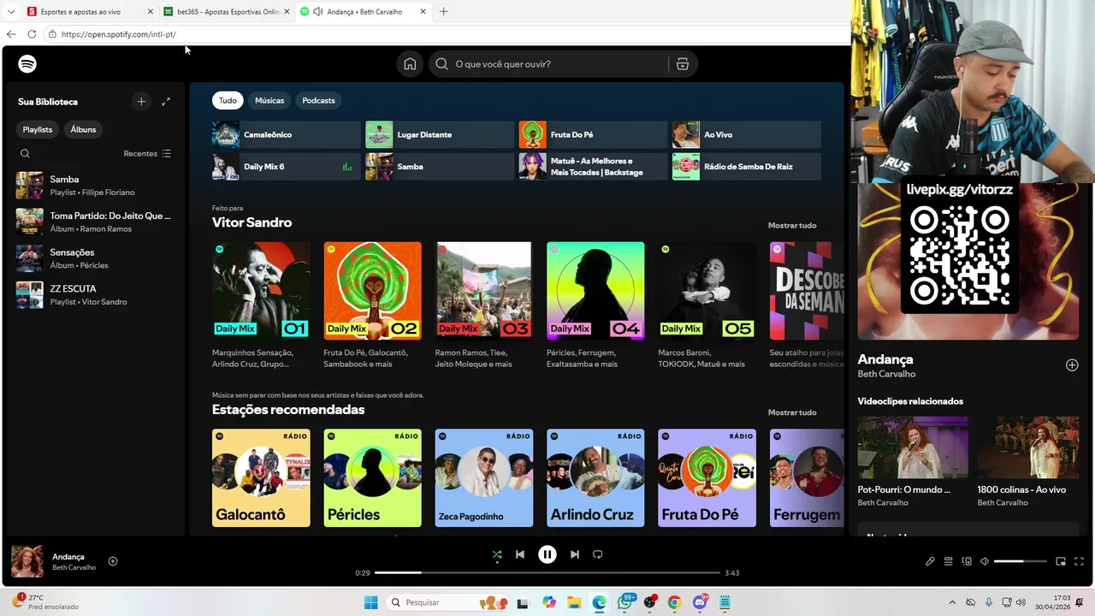Screen dimensions: 1095x616
Task: Show hidden system tray icons
Action: tap(952, 603)
